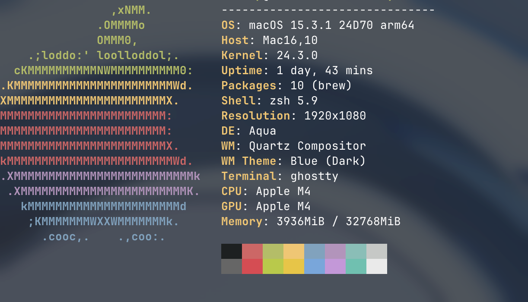Choose the lavender swatch in the bottom palette row
Viewport: 528px width, 302px height.
pos(335,266)
